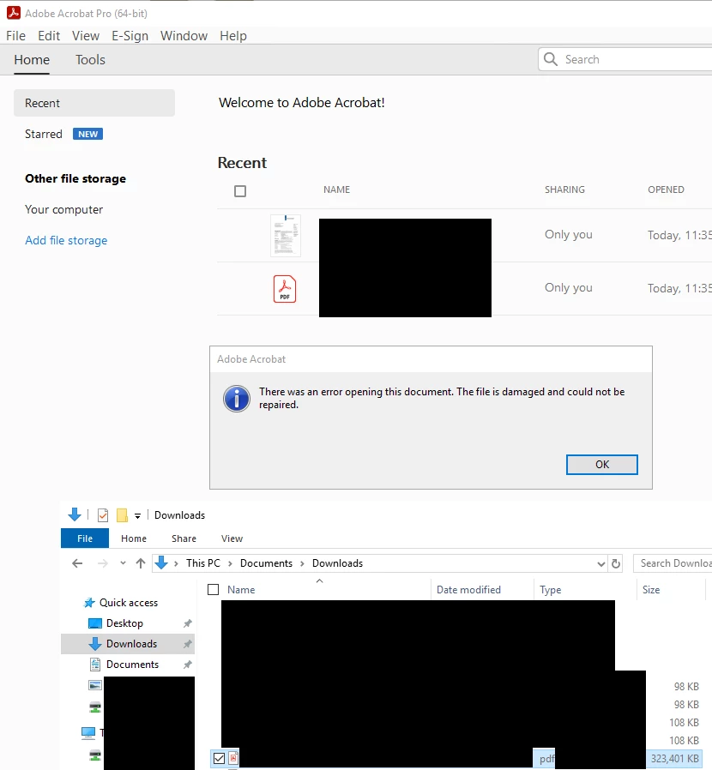Click the This PC monitor icon in navigation pane
This screenshot has width=712, height=770.
tap(88, 733)
